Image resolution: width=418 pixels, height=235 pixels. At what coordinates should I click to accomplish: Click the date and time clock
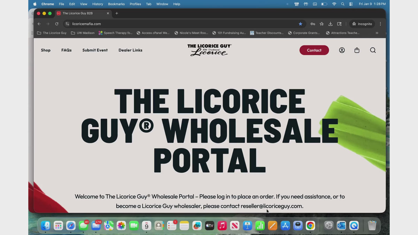click(x=372, y=4)
